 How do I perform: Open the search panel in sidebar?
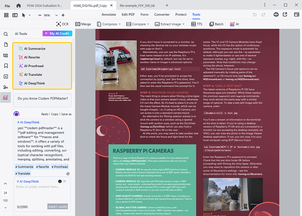coord(6,34)
